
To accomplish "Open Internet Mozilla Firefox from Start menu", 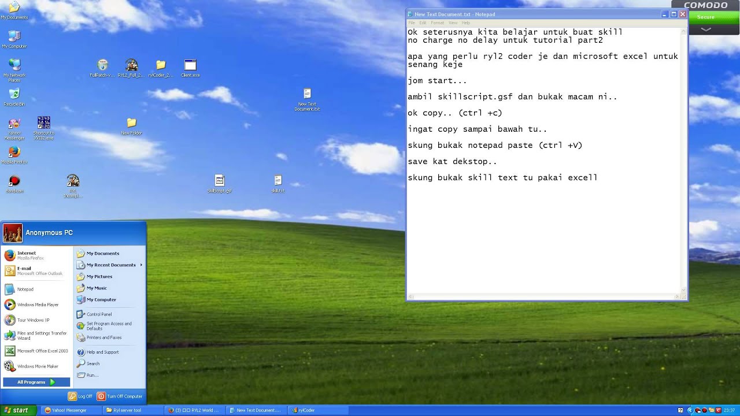I will point(36,255).
